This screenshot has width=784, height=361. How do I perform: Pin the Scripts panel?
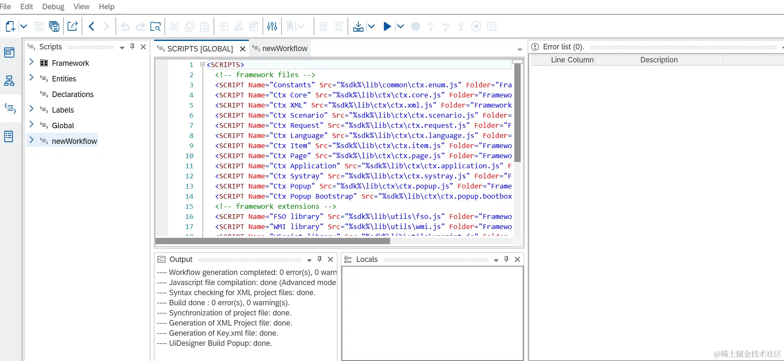(x=132, y=47)
